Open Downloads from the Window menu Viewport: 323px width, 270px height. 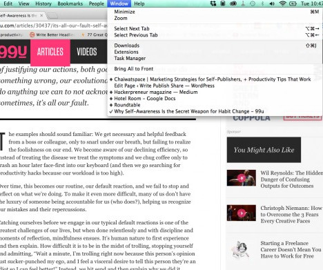[x=215, y=46]
